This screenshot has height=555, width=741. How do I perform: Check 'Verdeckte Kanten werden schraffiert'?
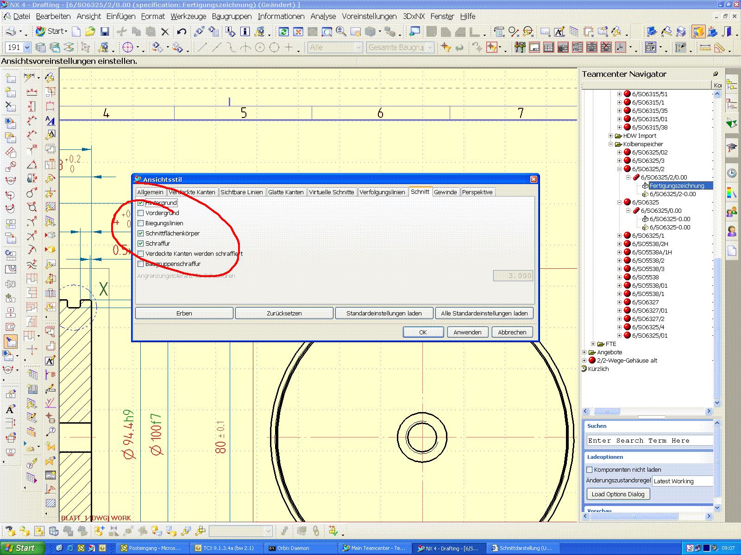pyautogui.click(x=141, y=253)
